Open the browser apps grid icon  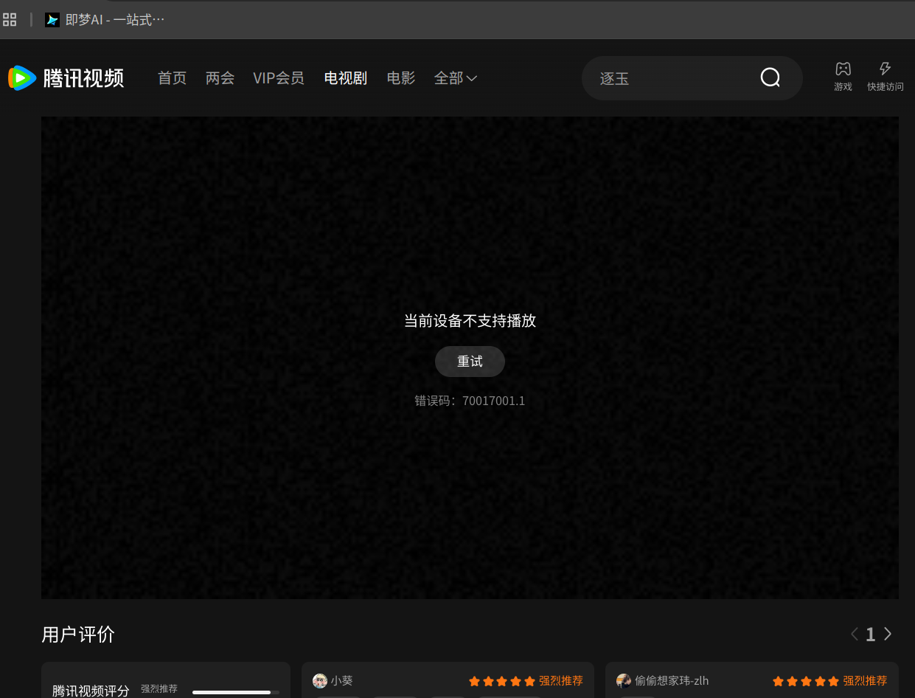pyautogui.click(x=10, y=19)
